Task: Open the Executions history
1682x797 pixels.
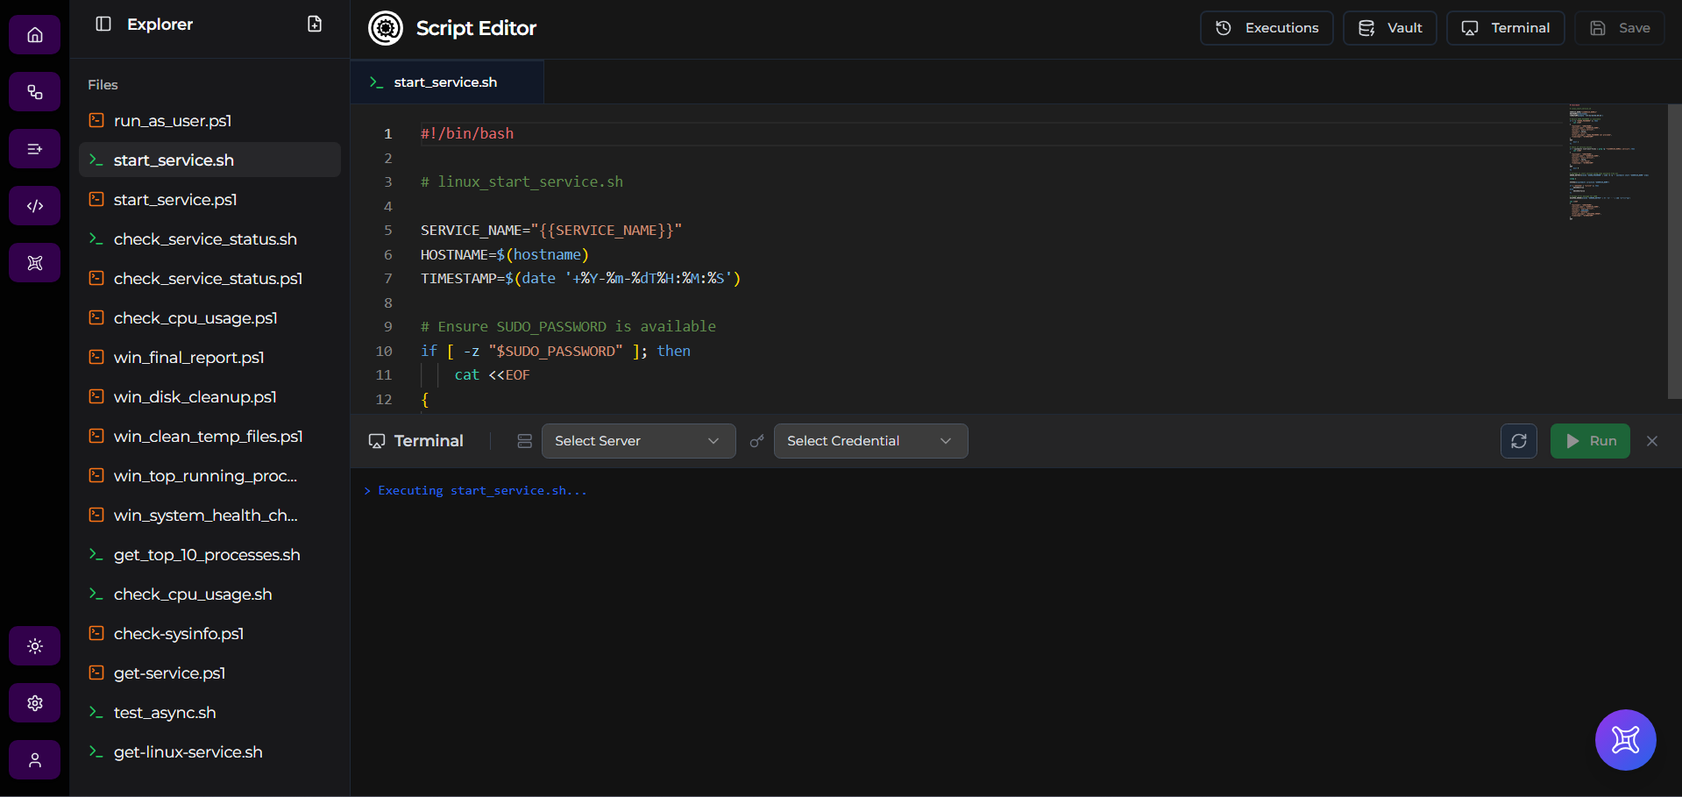Action: point(1267,28)
